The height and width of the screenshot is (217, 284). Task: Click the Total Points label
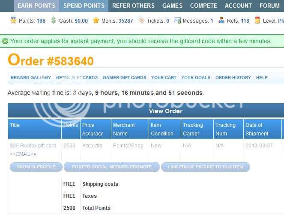96,208
